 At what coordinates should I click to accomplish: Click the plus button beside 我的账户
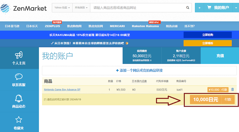(199, 8)
